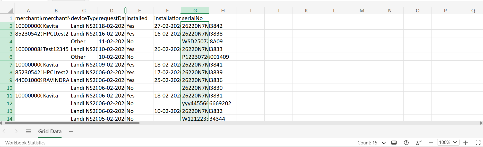Viewport: 483px width, 147px height.
Task: Open the 100% zoom level dropdown
Action: pyautogui.click(x=448, y=142)
